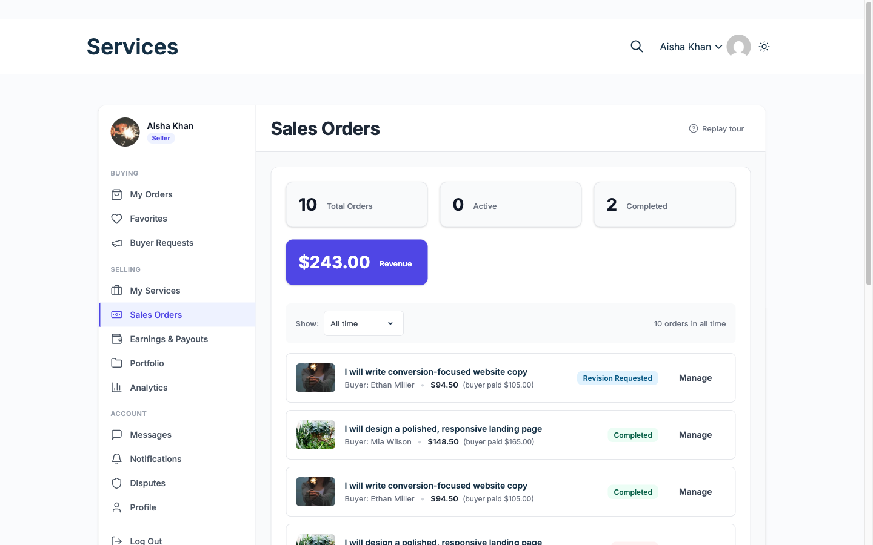Click the Messages speech bubble icon
Viewport: 873px width, 545px height.
click(117, 435)
